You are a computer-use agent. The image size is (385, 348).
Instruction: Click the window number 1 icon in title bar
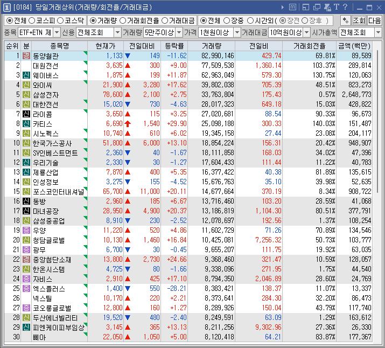click(6, 8)
